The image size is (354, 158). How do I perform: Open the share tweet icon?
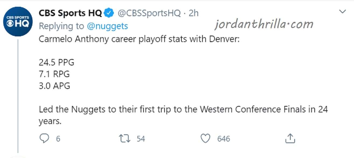click(x=290, y=138)
